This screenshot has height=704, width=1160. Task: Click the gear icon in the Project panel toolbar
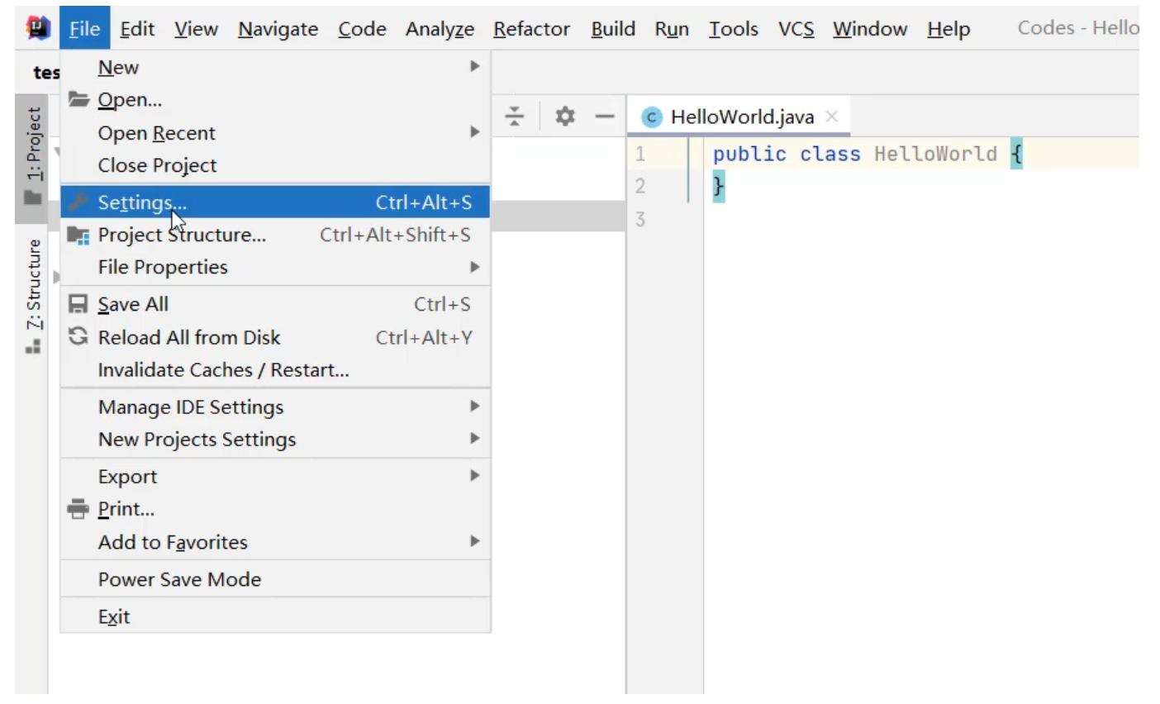[x=565, y=117]
